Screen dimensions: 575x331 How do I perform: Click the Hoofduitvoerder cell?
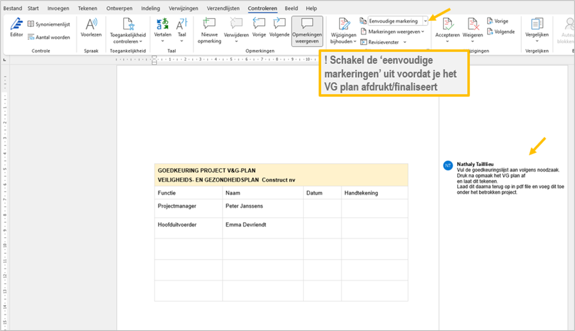click(x=188, y=228)
